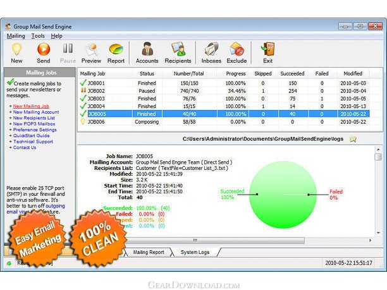The image size is (387, 290).
Task: Click the Pause toolbar icon
Action: point(68,49)
